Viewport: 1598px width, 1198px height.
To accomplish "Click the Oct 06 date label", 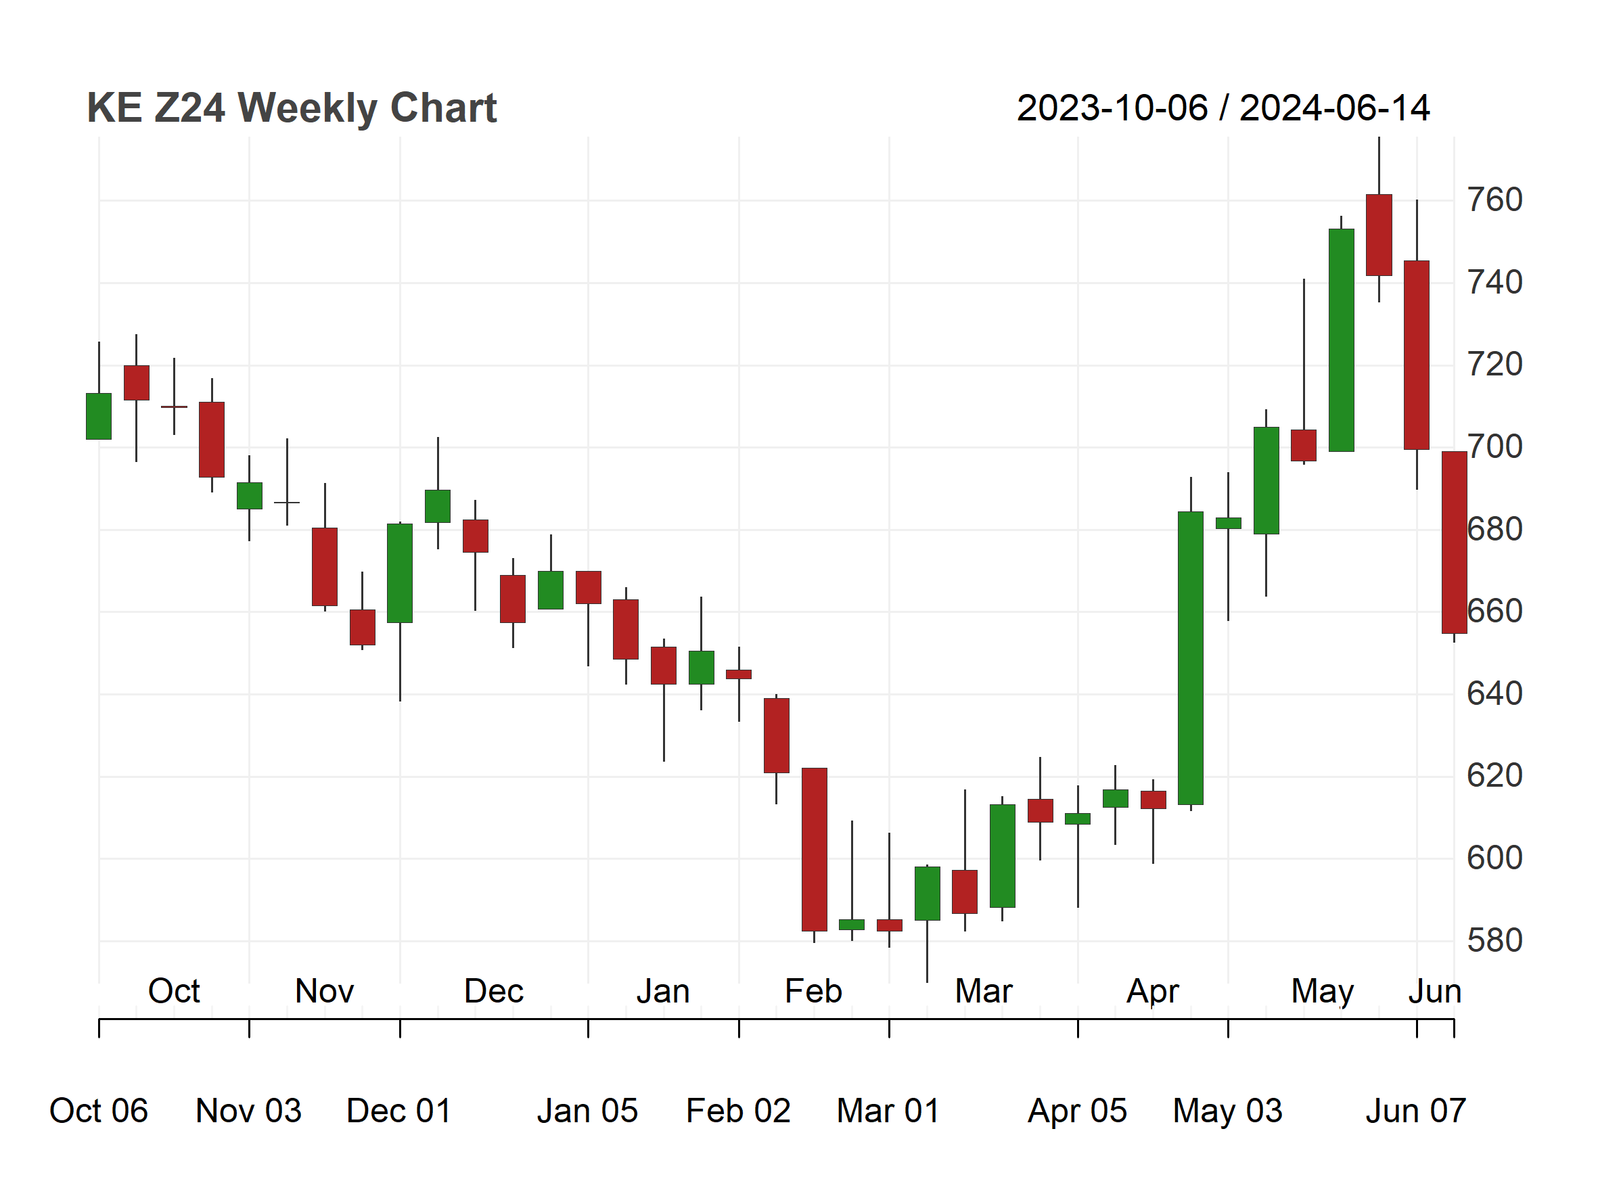I will pos(98,1111).
